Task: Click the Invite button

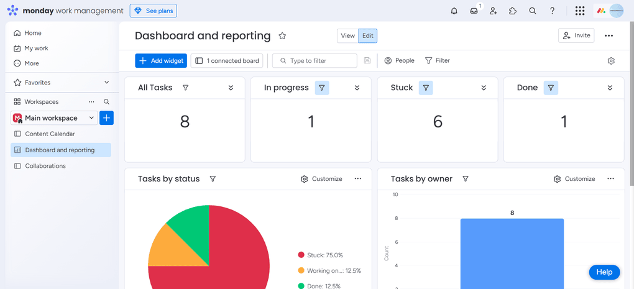Action: coord(576,35)
